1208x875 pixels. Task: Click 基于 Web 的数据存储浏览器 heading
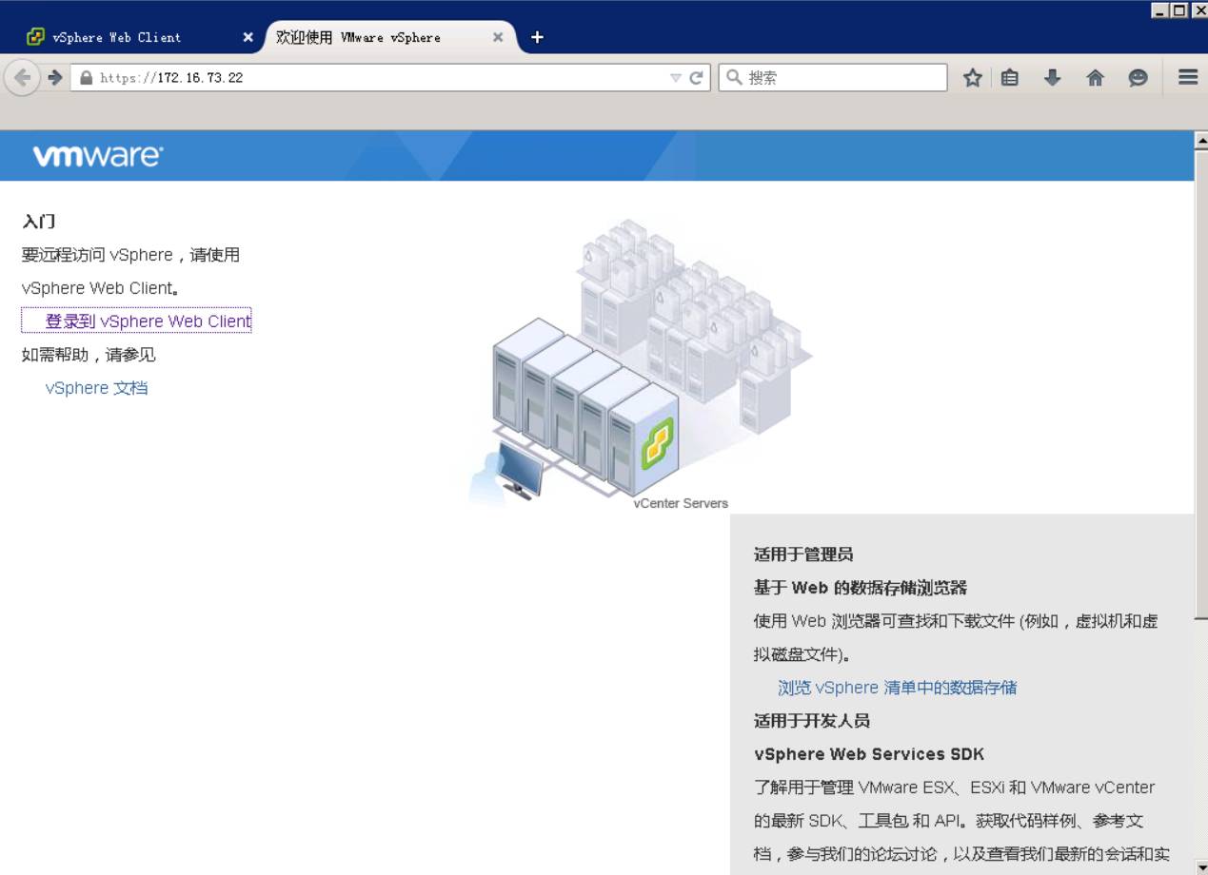(861, 588)
